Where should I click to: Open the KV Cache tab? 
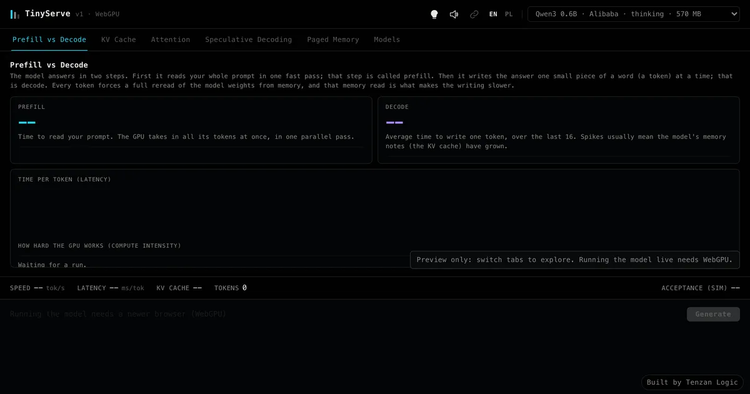tap(119, 39)
